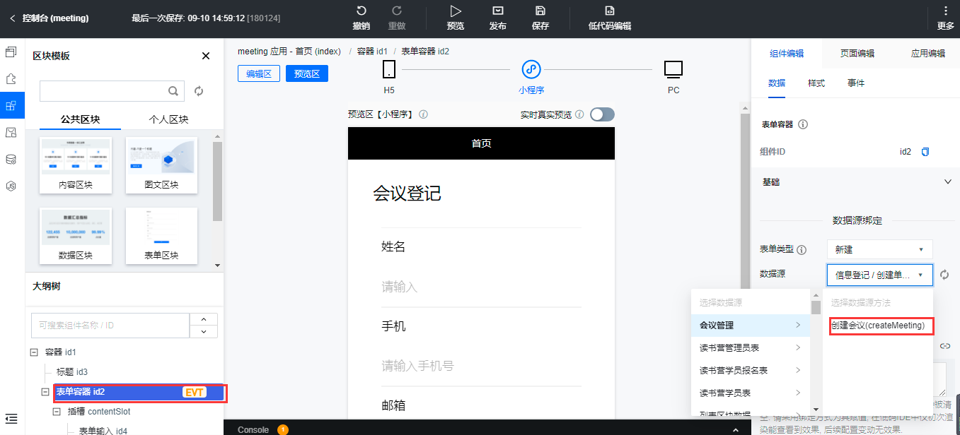Click the 撤销 (Undo) icon
The width and height of the screenshot is (960, 435).
coord(361,14)
